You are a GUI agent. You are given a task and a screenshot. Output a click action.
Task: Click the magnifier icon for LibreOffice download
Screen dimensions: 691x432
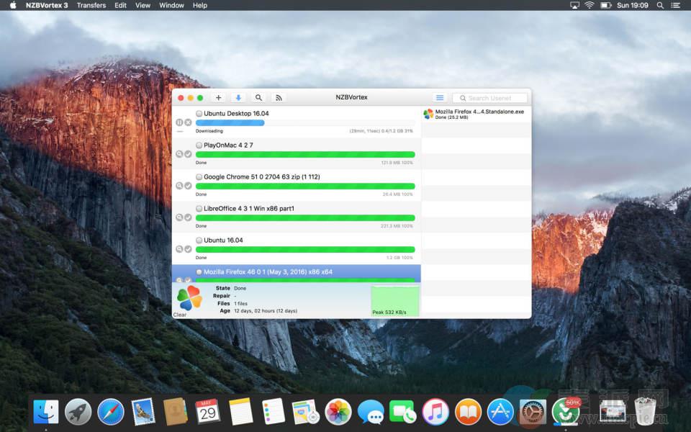coord(179,217)
